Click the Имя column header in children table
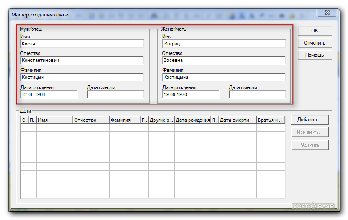Screen dimensions: 348x220 (55, 120)
